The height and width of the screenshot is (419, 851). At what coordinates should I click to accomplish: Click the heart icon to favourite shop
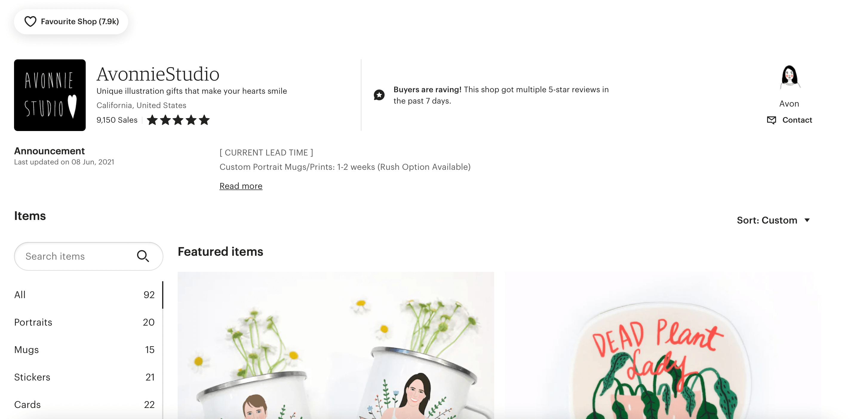point(30,21)
